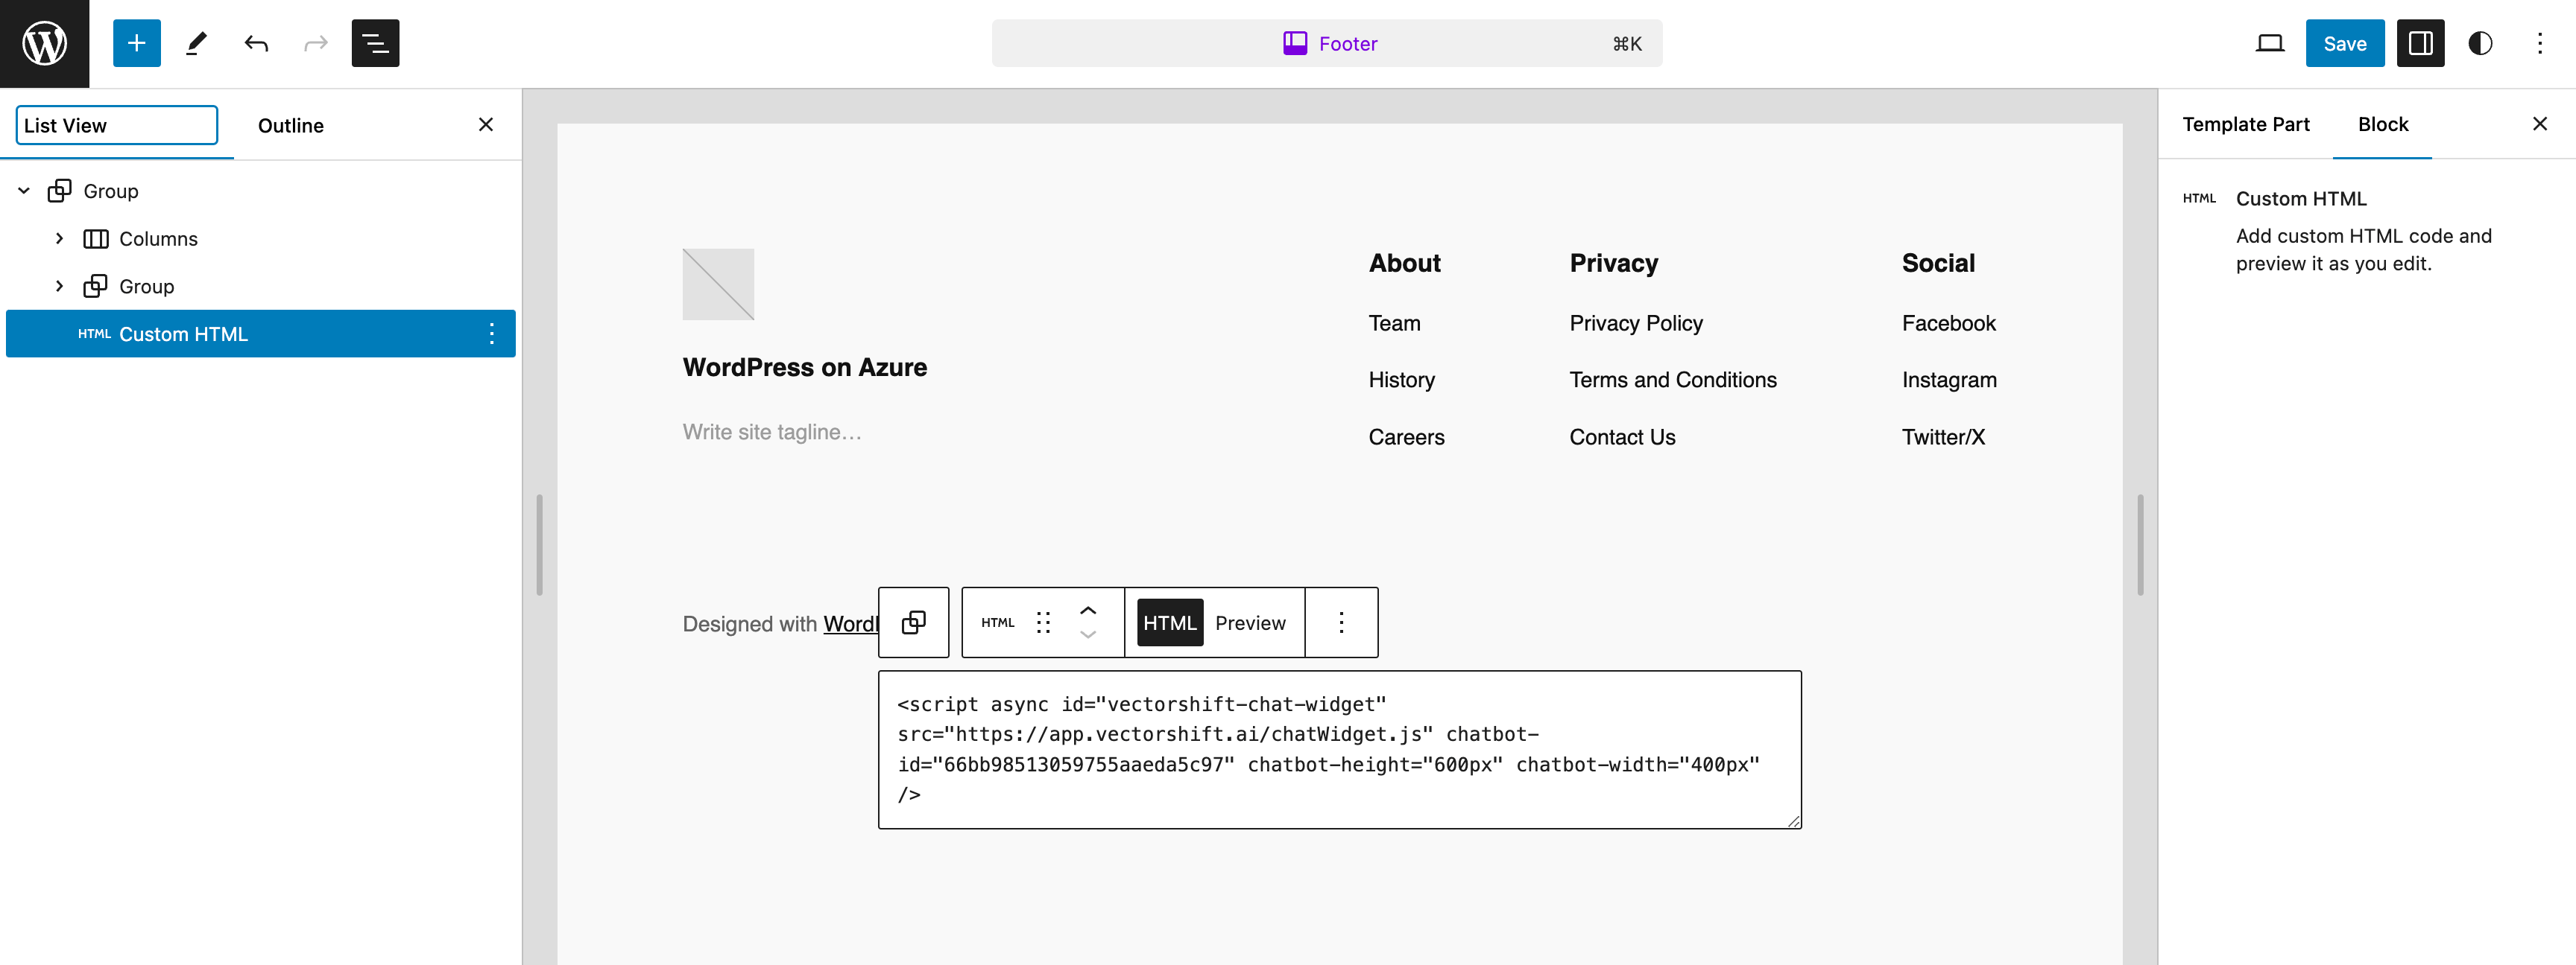This screenshot has height=965, width=2576.
Task: Open the block inserter
Action: (136, 43)
